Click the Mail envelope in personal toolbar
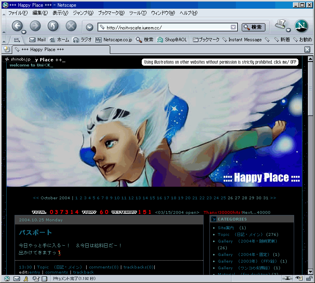This screenshot has height=283, width=315. [x=37, y=40]
